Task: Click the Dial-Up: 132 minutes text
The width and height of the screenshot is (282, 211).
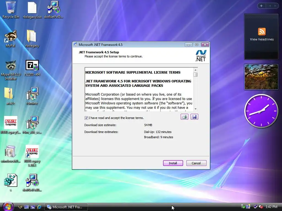Action: [158, 132]
